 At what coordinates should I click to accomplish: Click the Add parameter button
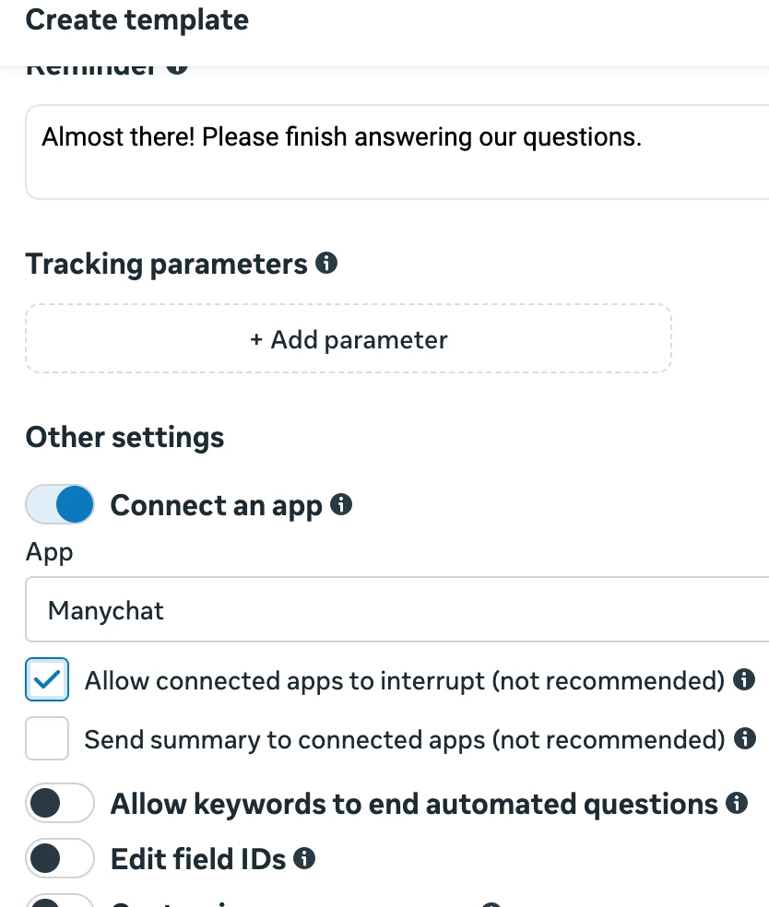pyautogui.click(x=349, y=339)
